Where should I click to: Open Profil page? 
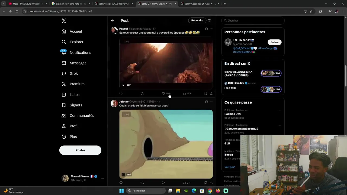[x=70, y=126]
